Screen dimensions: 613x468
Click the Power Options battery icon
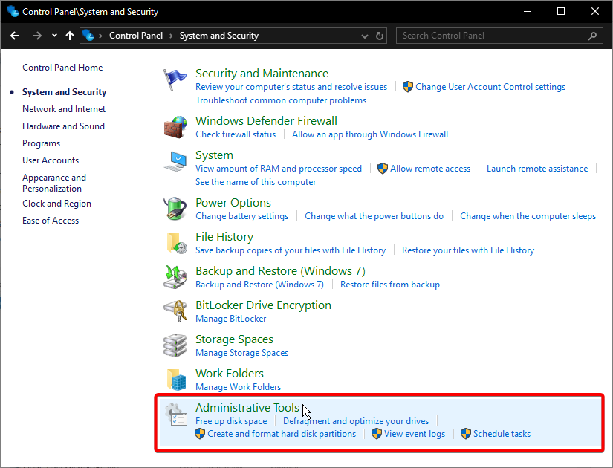pyautogui.click(x=175, y=209)
